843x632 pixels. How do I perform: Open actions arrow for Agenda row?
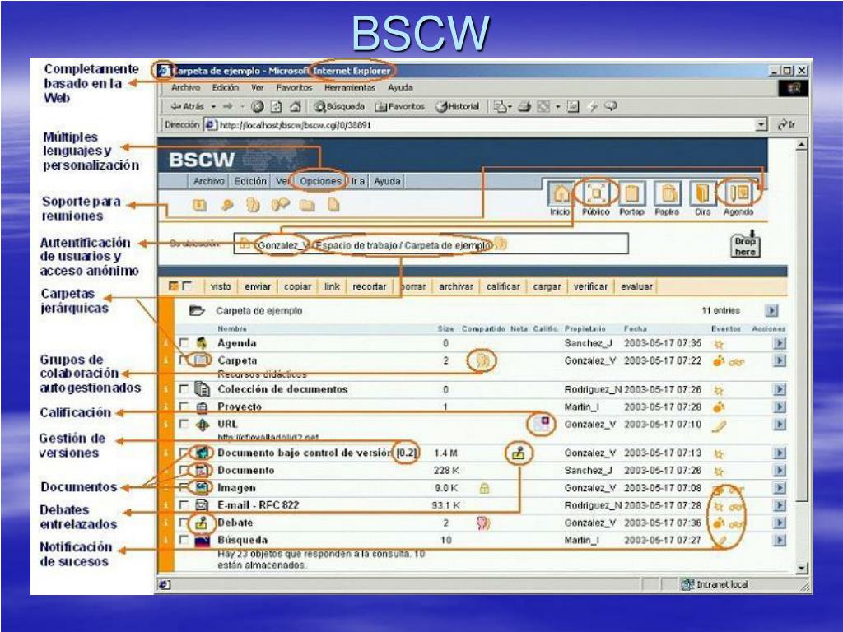[x=780, y=343]
